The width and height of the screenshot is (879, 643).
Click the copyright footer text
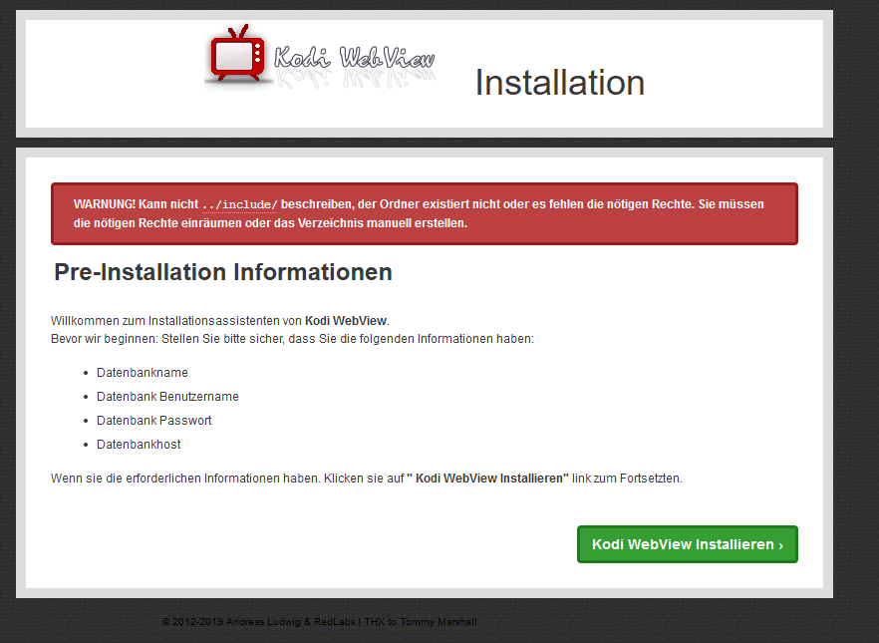(320, 622)
